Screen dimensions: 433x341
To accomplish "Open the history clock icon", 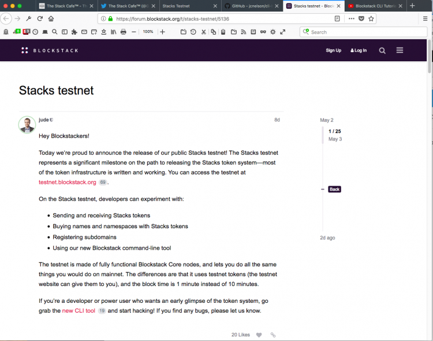I will 35,32.
